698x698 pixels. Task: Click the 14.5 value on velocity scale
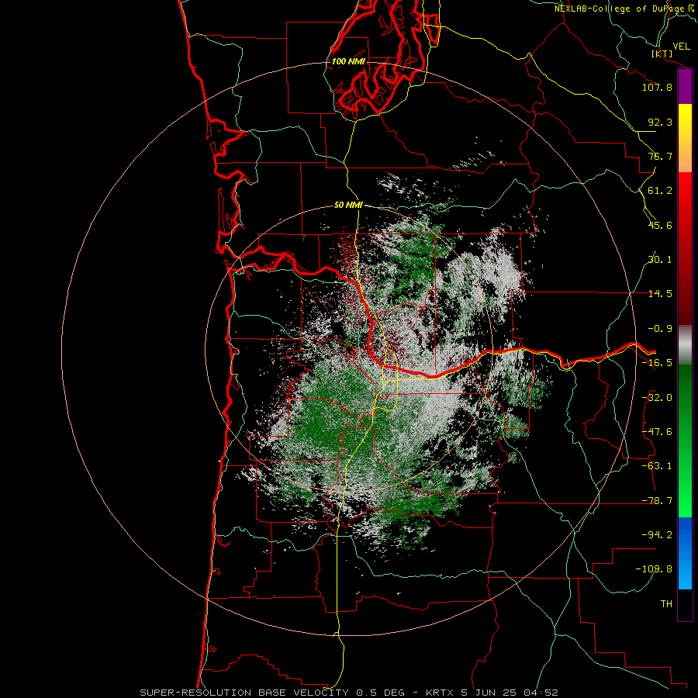coord(660,294)
